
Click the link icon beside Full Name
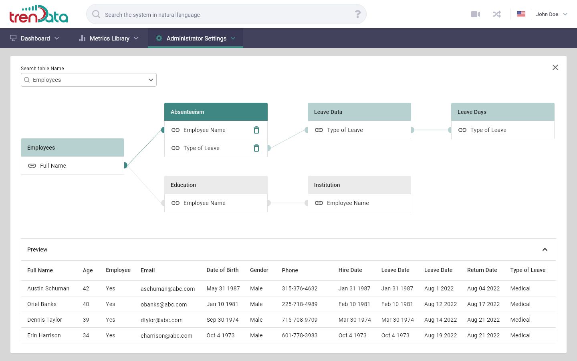(x=32, y=166)
